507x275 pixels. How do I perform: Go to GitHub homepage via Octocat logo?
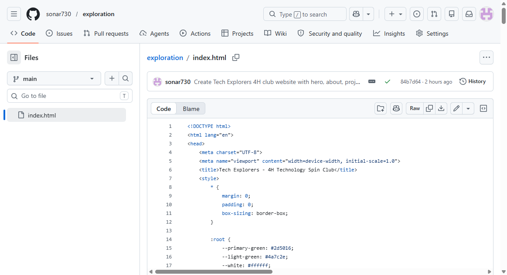33,14
